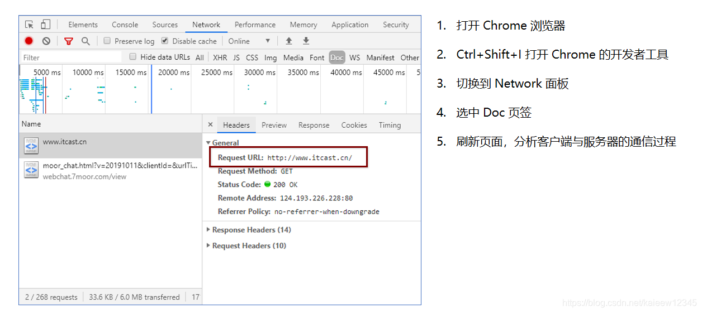The image size is (702, 313).
Task: Focus the Filter text field
Action: [x=72, y=57]
